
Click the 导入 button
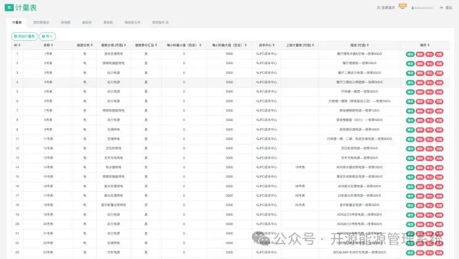[x=47, y=36]
